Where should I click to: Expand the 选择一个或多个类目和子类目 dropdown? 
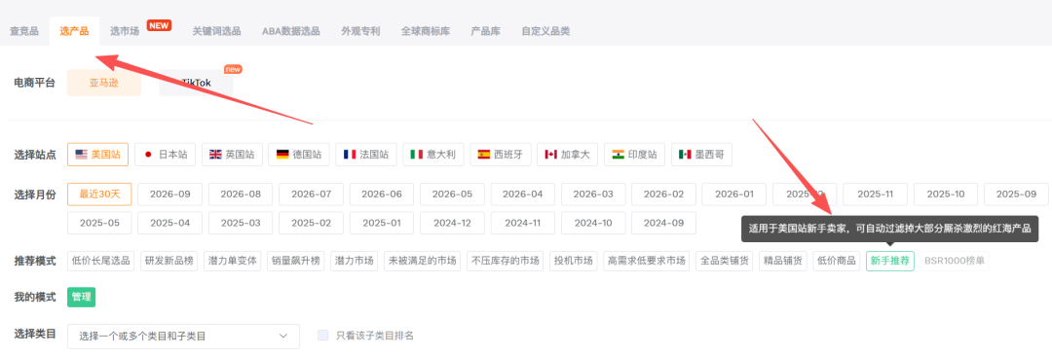(183, 336)
